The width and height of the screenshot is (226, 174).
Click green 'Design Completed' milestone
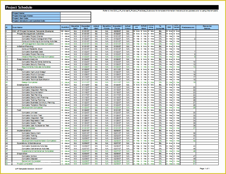point(29,82)
